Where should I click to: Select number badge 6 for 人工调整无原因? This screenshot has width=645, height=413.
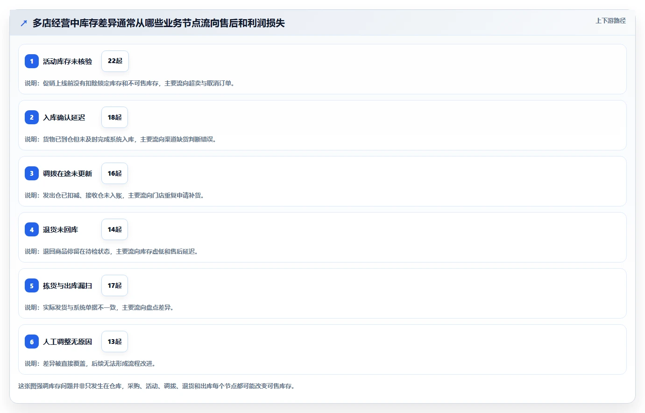(32, 342)
